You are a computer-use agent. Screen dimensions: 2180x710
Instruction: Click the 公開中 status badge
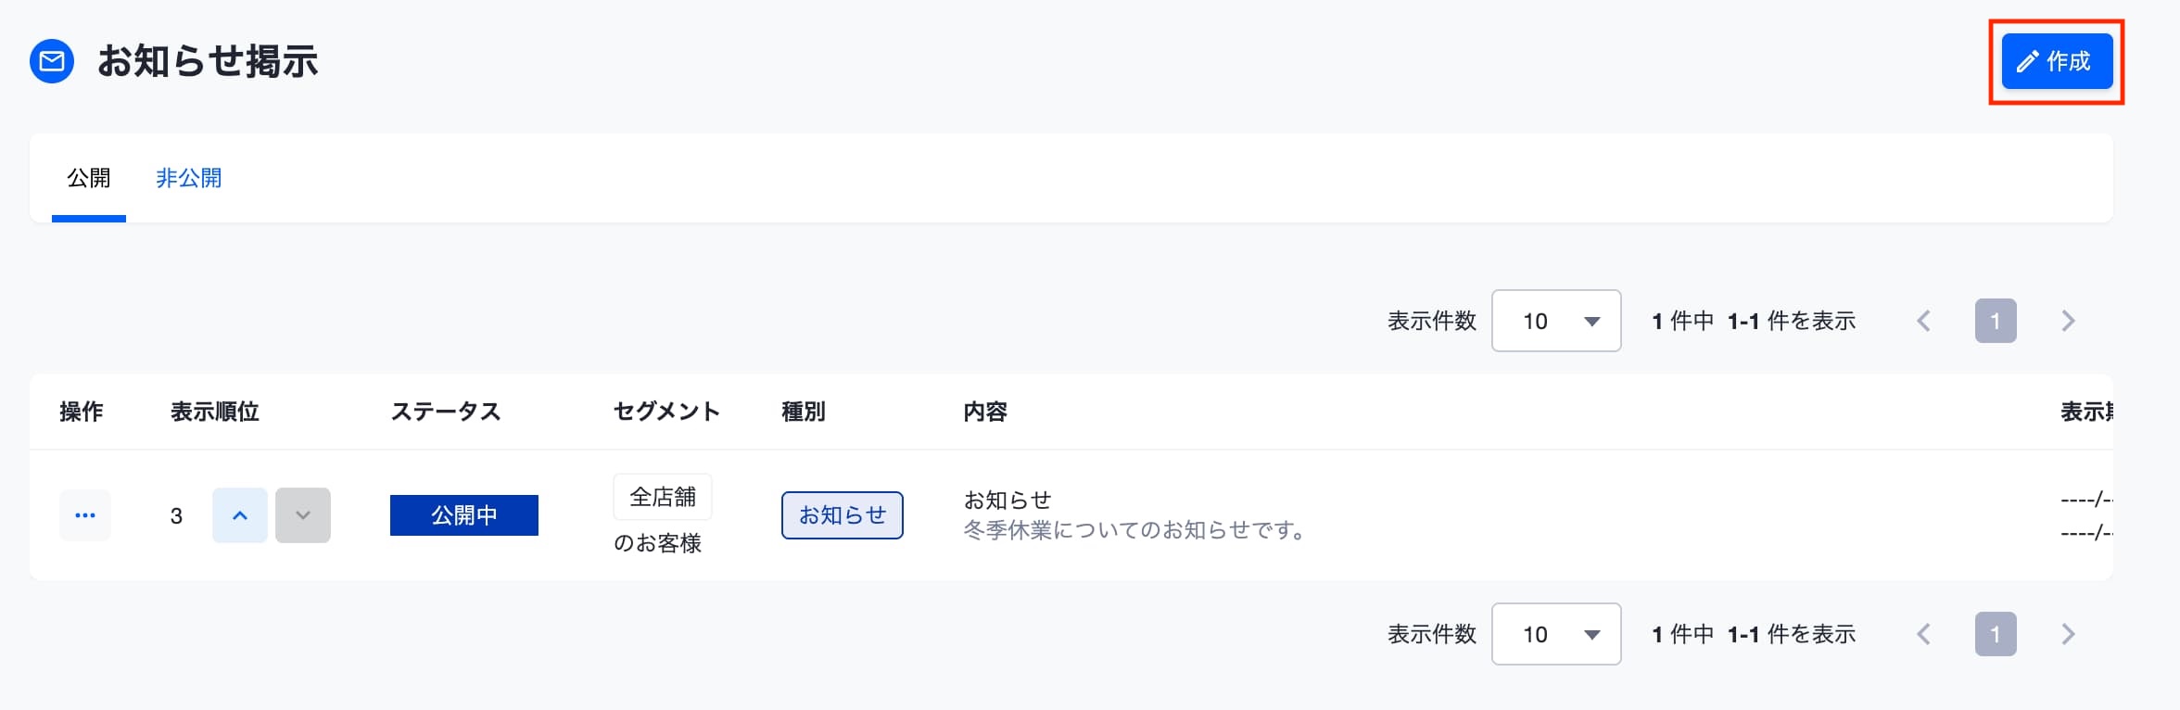pos(464,515)
